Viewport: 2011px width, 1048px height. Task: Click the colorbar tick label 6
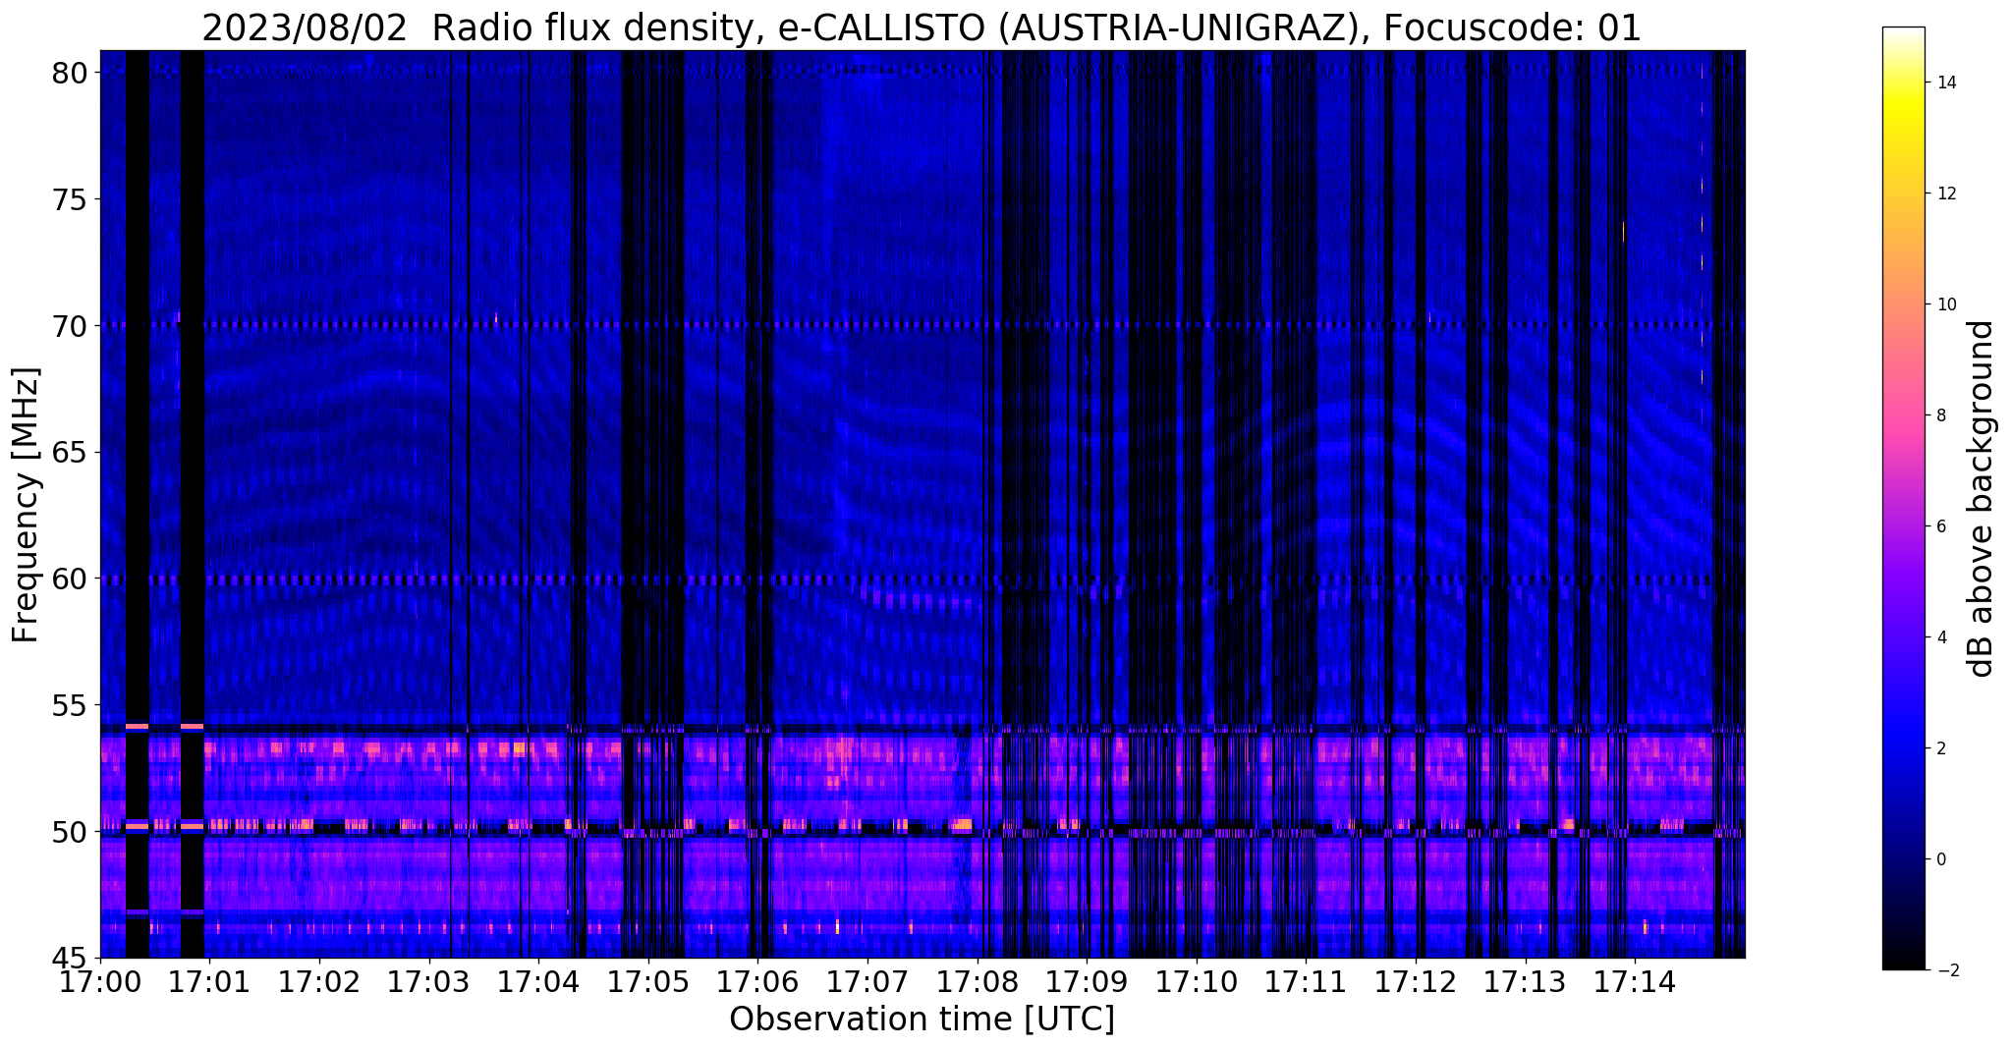click(1940, 526)
